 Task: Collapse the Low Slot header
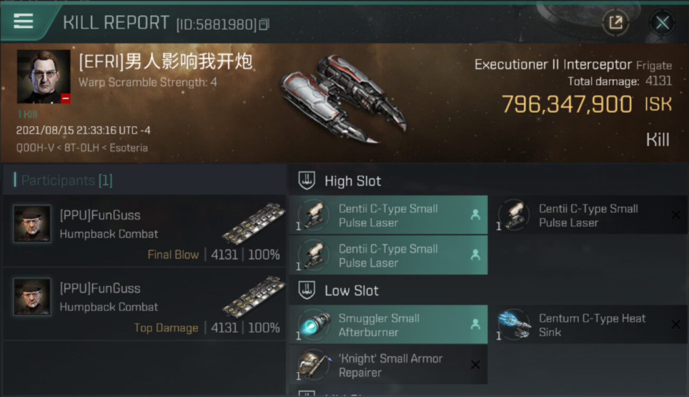[351, 291]
